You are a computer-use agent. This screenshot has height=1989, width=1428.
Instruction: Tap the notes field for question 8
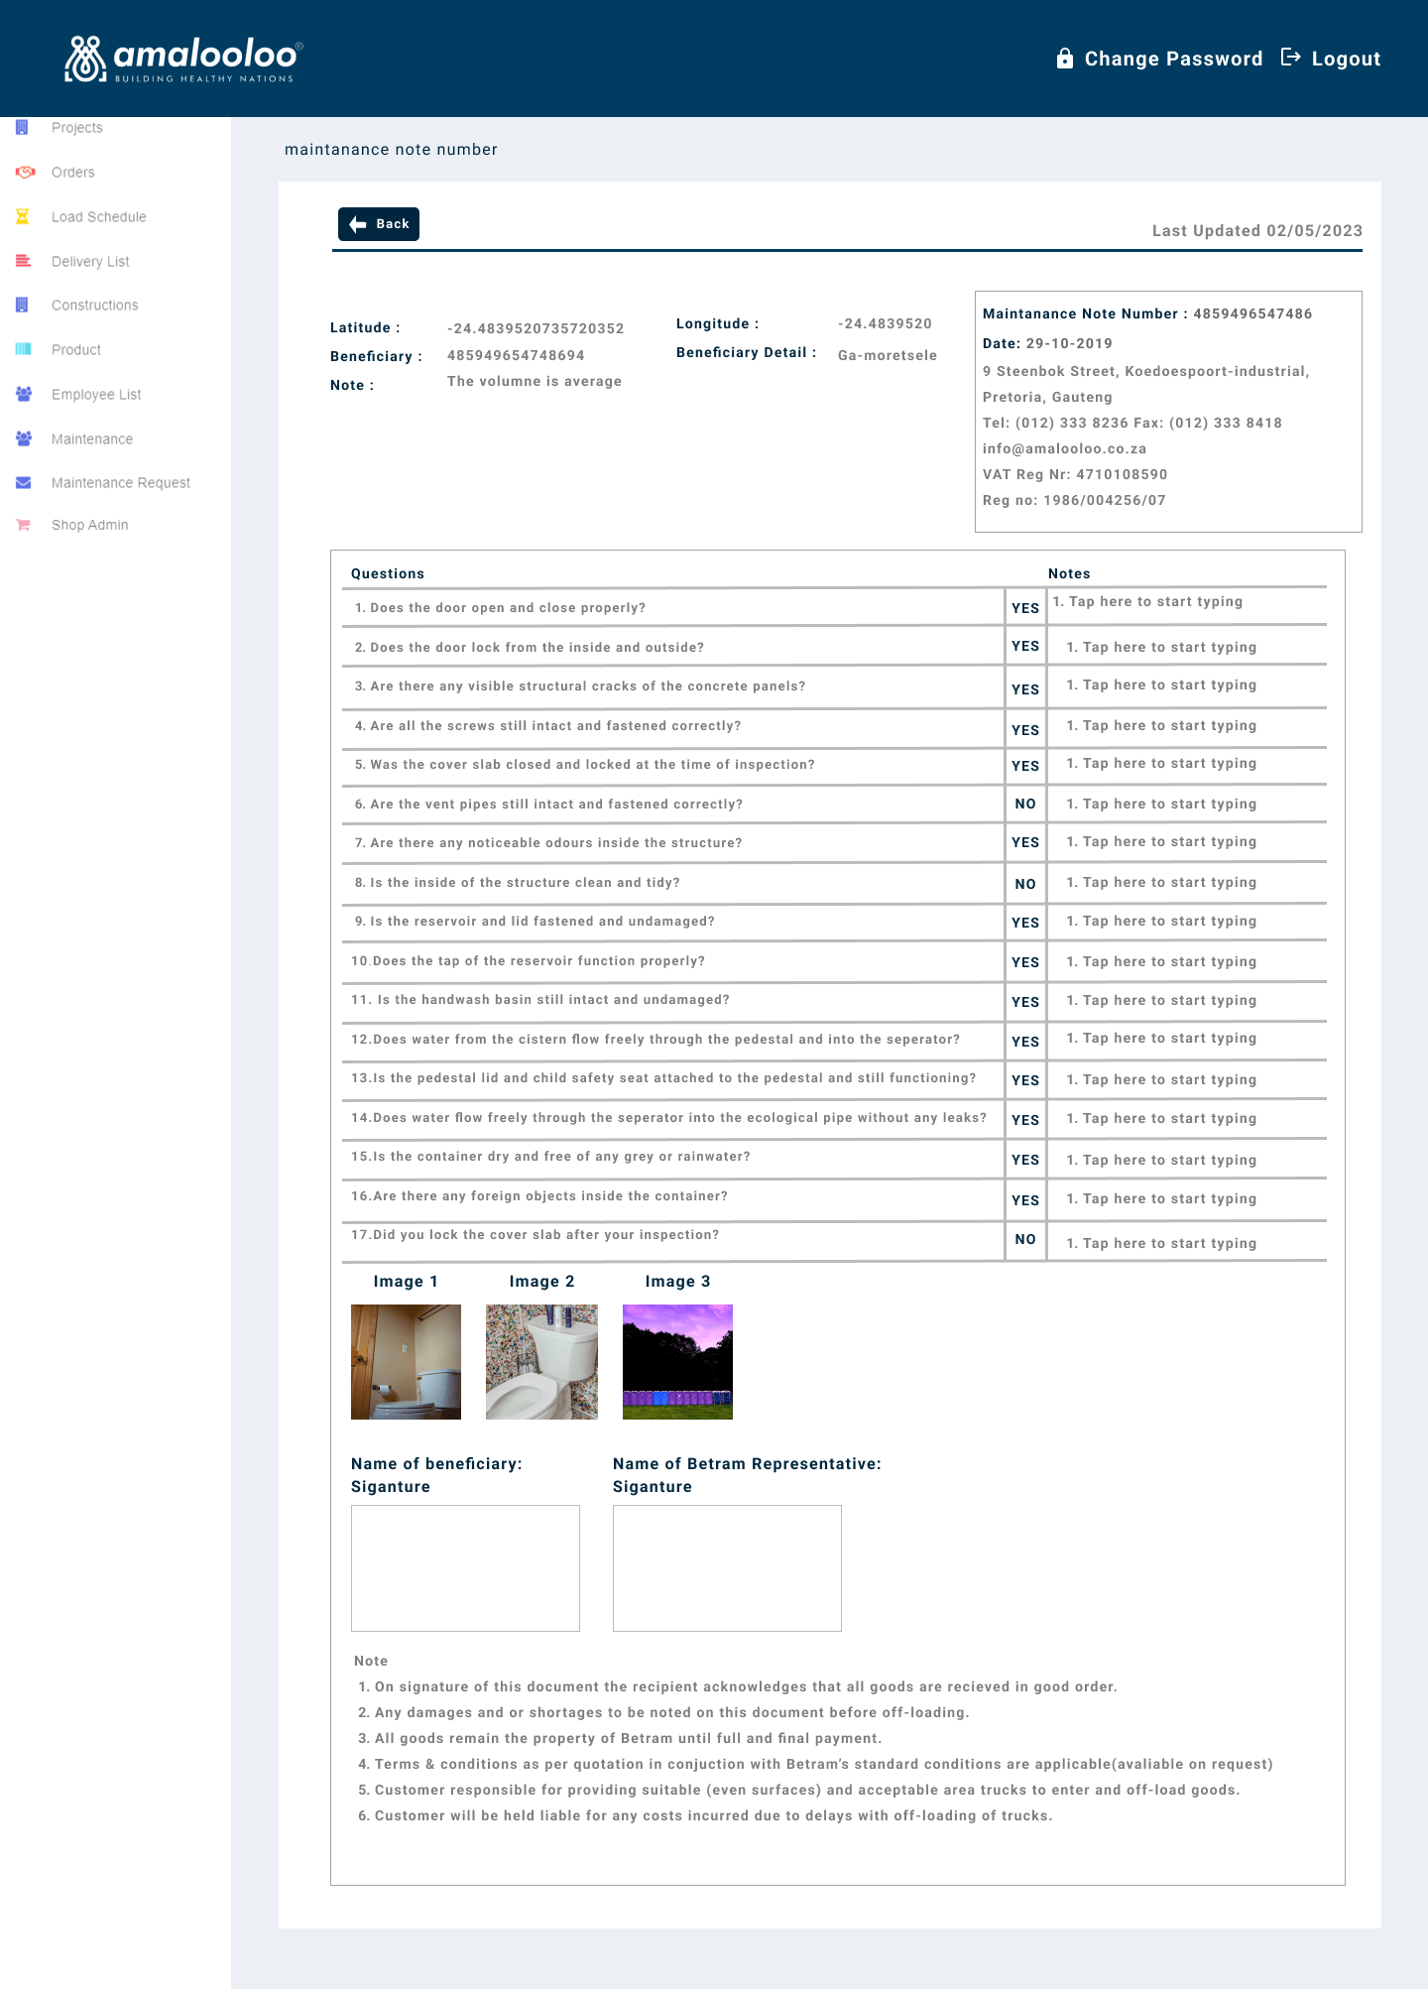[1188, 882]
